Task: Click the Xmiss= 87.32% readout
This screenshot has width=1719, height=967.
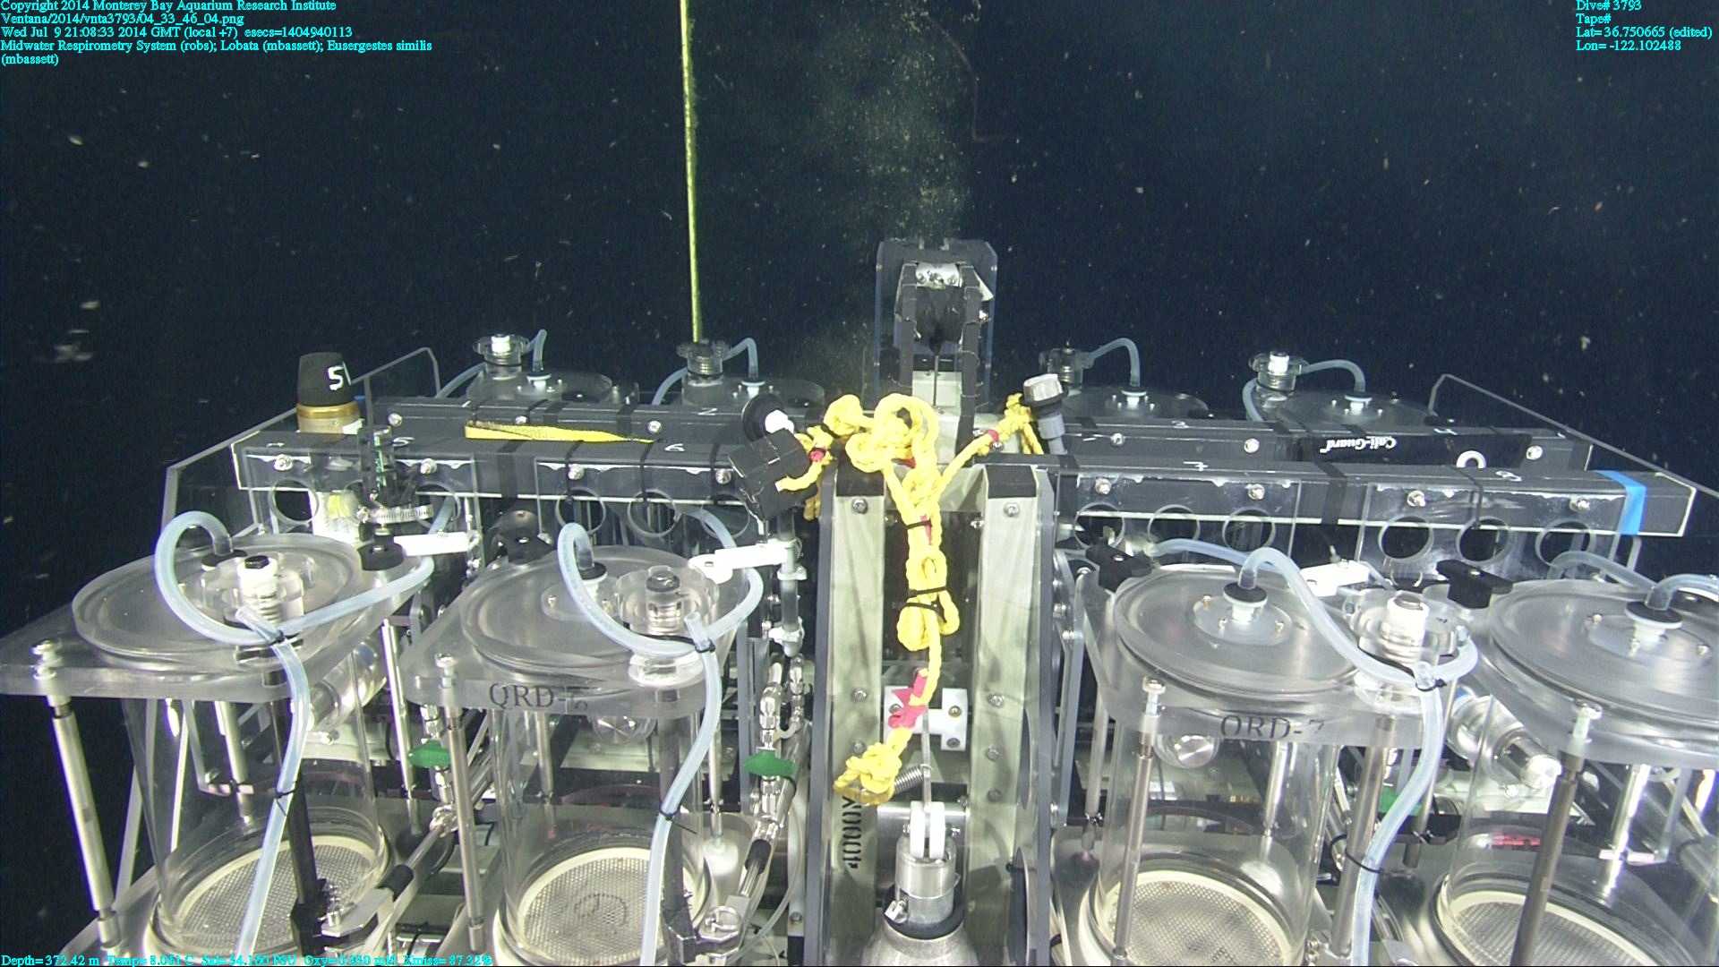Action: [447, 960]
